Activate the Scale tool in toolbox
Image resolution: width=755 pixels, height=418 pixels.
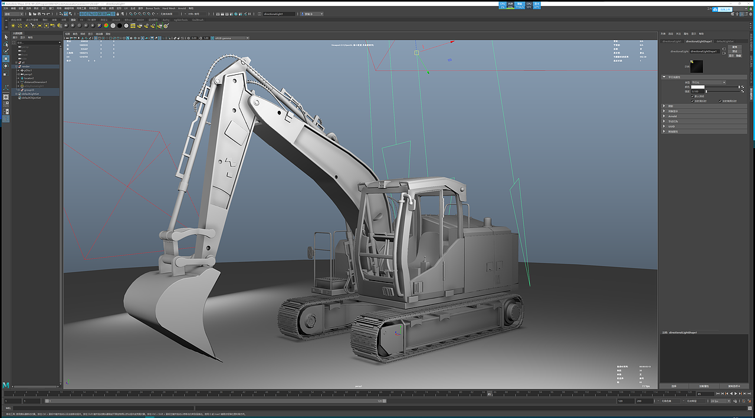point(6,74)
